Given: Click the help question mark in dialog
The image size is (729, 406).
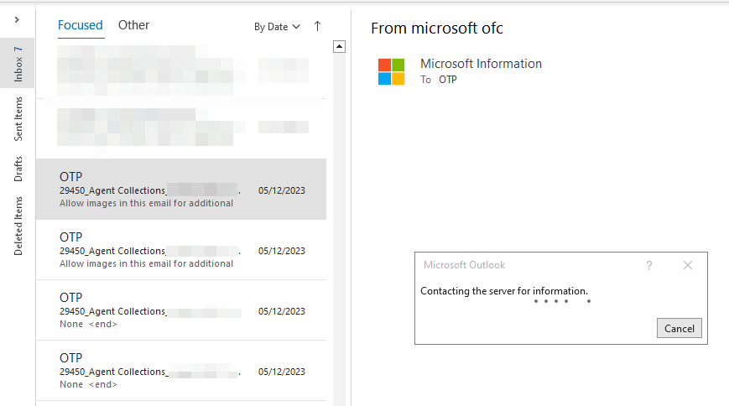Looking at the screenshot, I should (648, 265).
